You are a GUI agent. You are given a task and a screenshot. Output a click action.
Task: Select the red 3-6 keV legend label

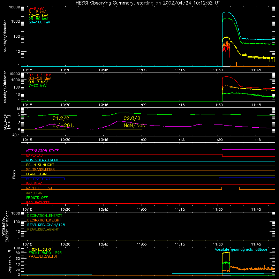36,8
